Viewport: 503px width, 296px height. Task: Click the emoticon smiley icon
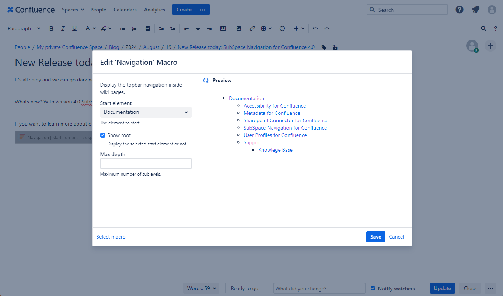(x=282, y=28)
